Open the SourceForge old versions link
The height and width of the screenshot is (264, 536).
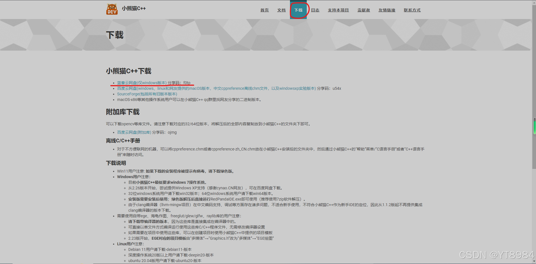[x=147, y=94]
